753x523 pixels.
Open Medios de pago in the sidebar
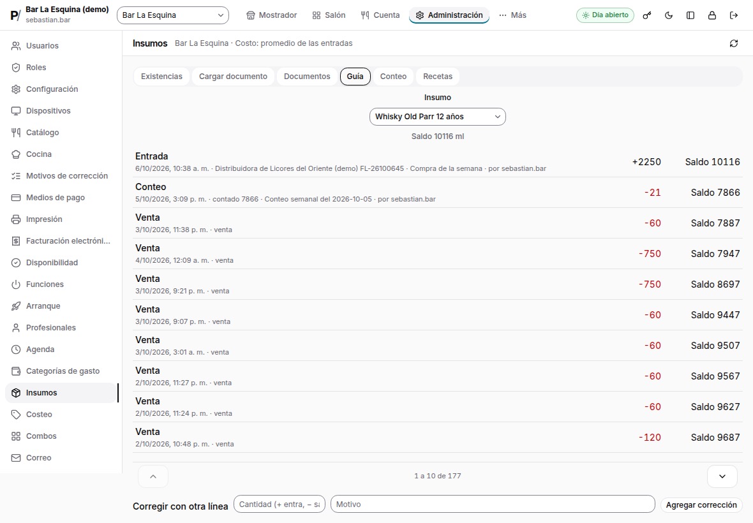click(x=61, y=197)
